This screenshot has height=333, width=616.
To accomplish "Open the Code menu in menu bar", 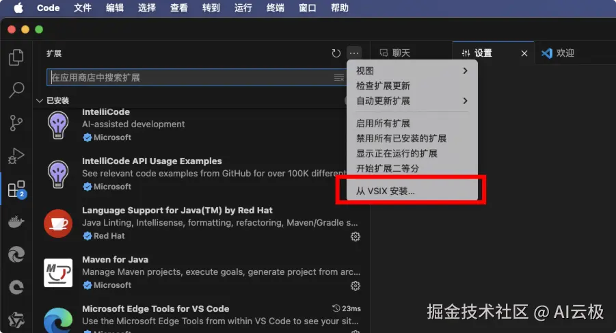I will (x=48, y=8).
